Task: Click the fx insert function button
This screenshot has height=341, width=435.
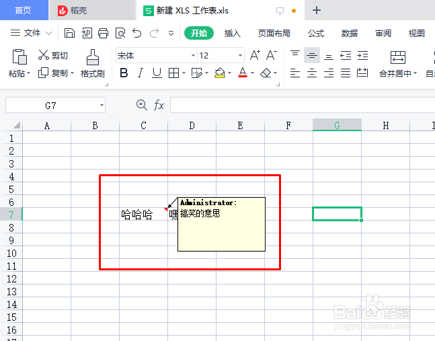Action: click(159, 105)
